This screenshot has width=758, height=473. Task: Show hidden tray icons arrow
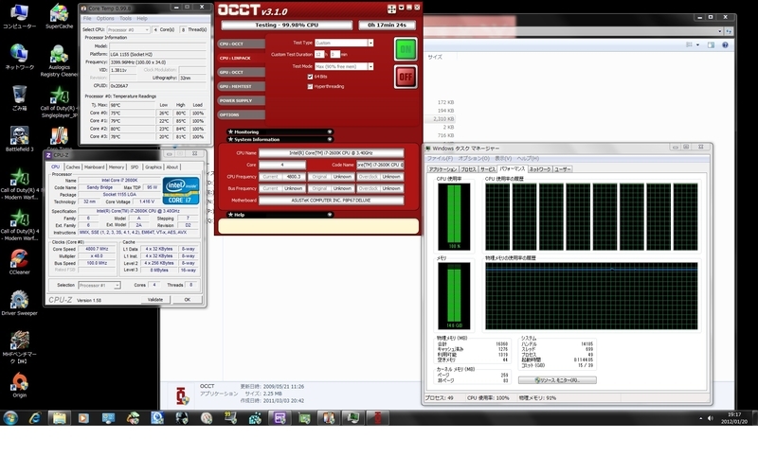coord(700,418)
